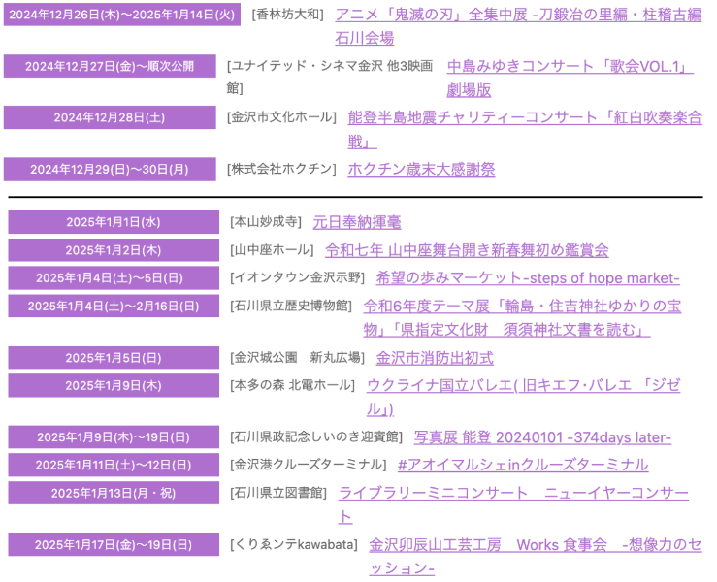Open 山中座舞台開き新春舞初め鑑賞会 link
717x582 pixels.
click(x=467, y=250)
